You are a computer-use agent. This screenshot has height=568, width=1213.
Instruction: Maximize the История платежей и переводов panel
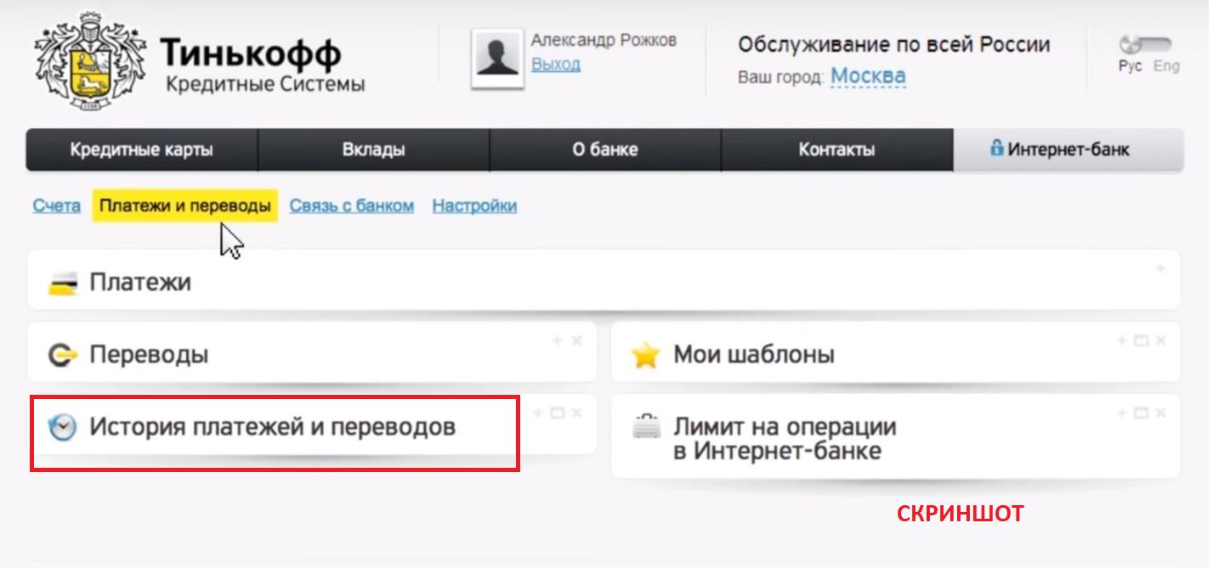pyautogui.click(x=558, y=413)
